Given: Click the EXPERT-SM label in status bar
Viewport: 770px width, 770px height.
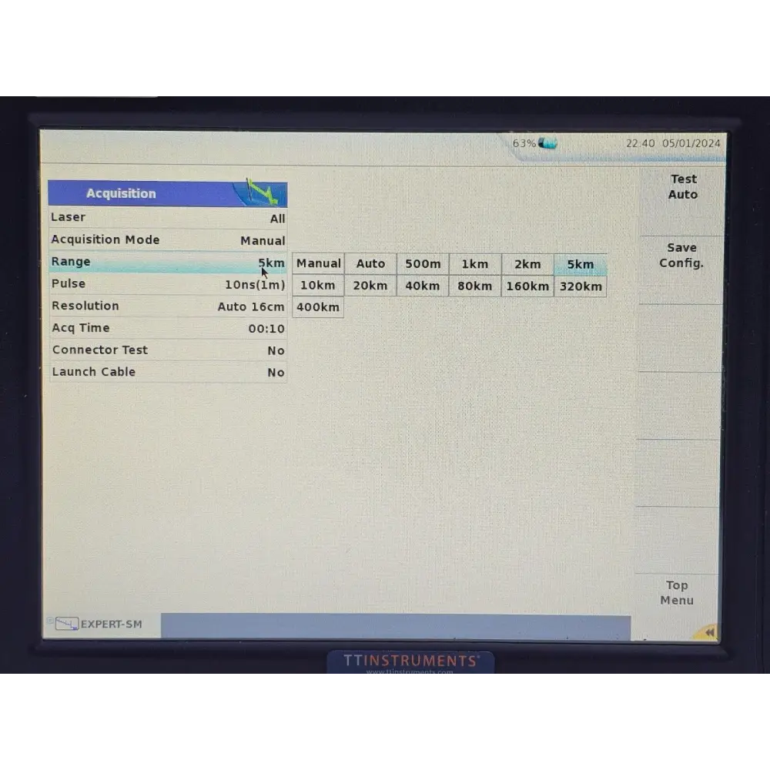Looking at the screenshot, I should pyautogui.click(x=111, y=624).
